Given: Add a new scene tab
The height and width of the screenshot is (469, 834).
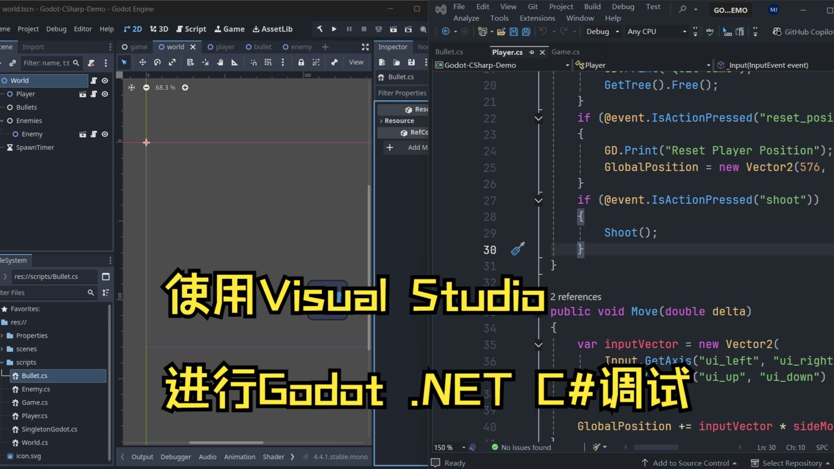Looking at the screenshot, I should click(325, 47).
